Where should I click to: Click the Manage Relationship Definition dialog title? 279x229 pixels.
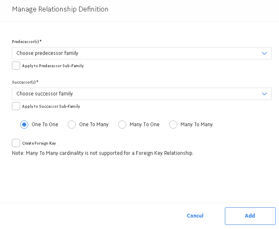60,9
